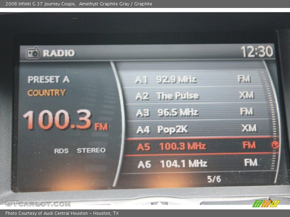Tap the small FM suffix beside 100.3

(x=101, y=127)
